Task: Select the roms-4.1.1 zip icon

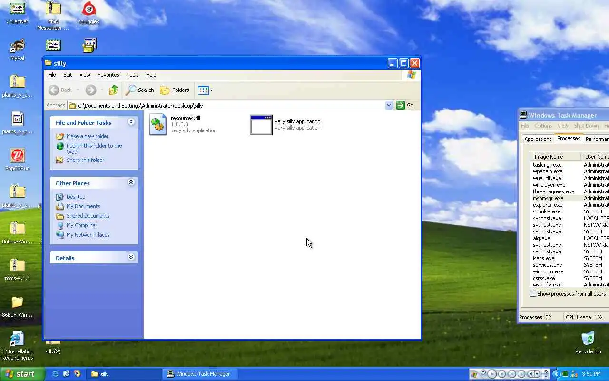Action: coord(18,269)
